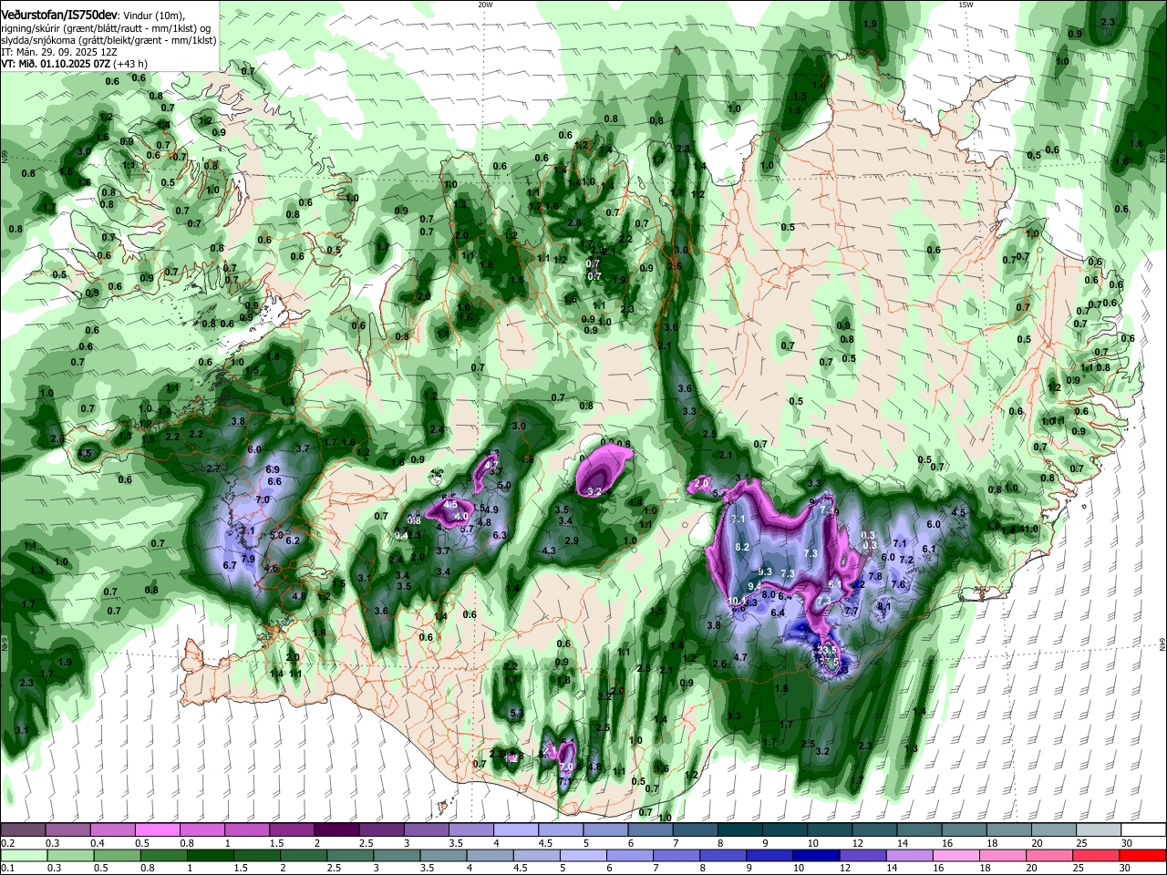Click the '7.0' precipitation value on the map
The width and height of the screenshot is (1167, 875).
tap(263, 500)
